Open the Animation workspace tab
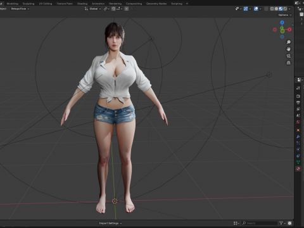 (x=98, y=4)
